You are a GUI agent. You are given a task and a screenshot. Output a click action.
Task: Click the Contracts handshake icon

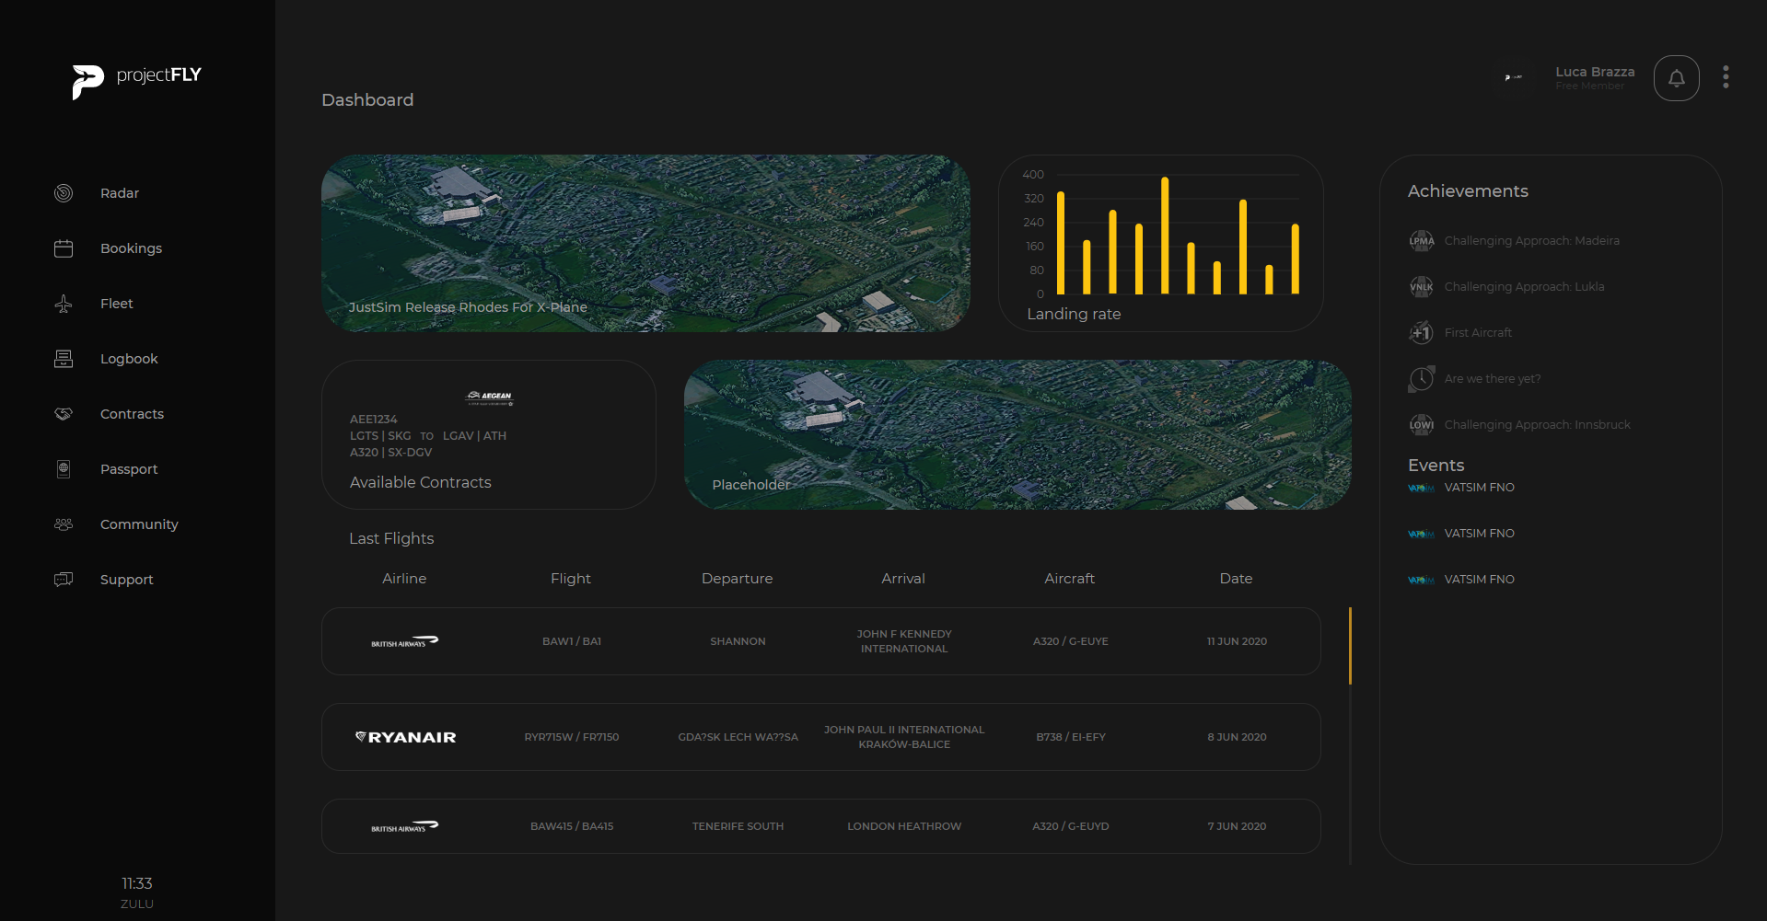64,414
